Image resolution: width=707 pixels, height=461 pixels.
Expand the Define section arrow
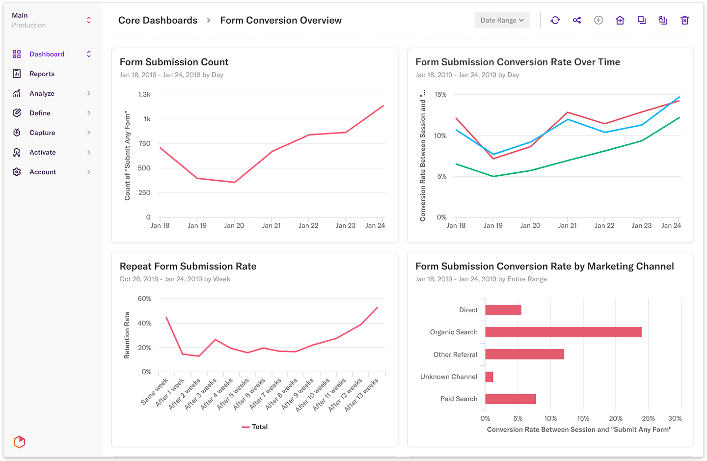coord(89,113)
